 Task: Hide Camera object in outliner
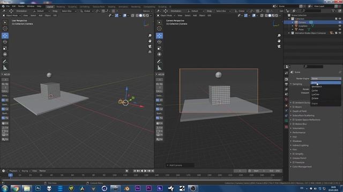pos(340,22)
